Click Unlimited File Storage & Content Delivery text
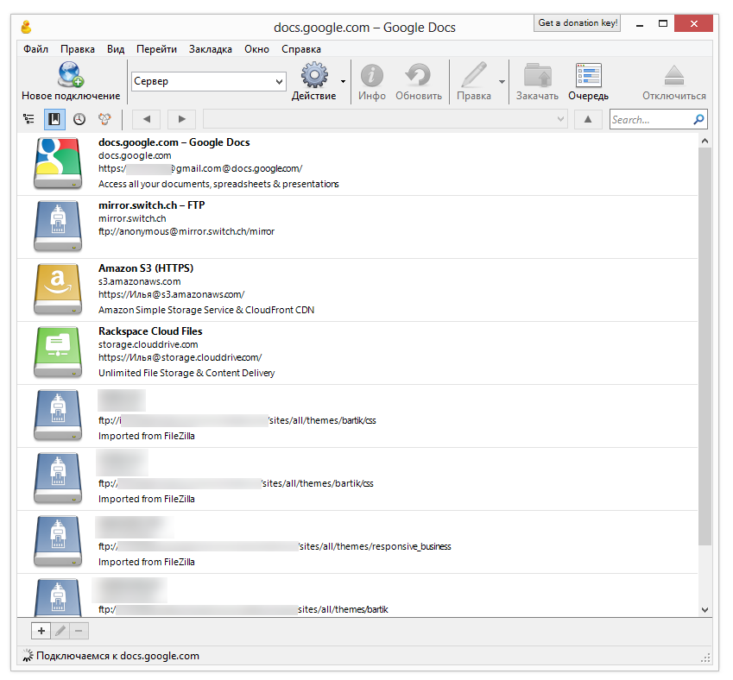The image size is (733, 680). 186,373
